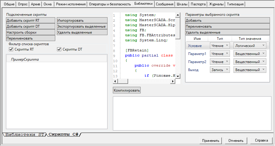The height and width of the screenshot is (146, 275).
Task: Click Переименовать in script parameters panel
Action: tap(228, 26)
